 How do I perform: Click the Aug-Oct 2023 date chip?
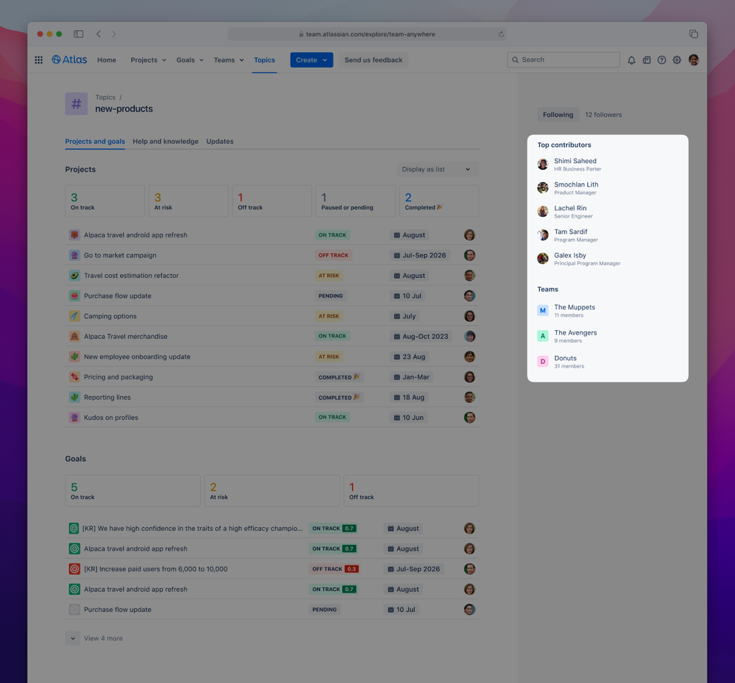(420, 336)
